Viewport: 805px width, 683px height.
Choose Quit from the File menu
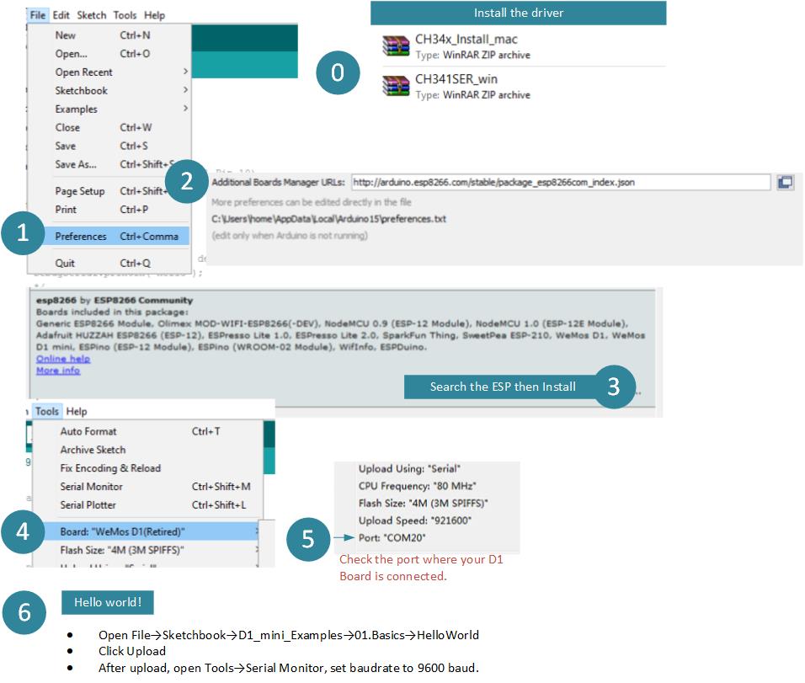click(109, 264)
